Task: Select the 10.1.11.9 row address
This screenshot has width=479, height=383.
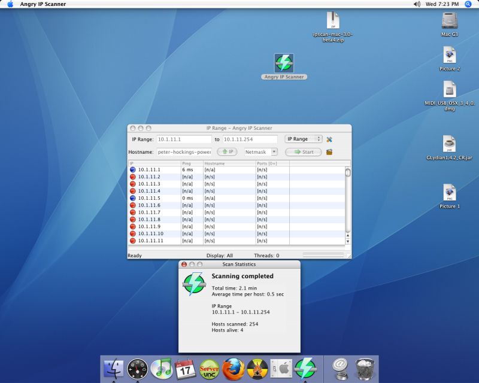Action: pos(149,227)
